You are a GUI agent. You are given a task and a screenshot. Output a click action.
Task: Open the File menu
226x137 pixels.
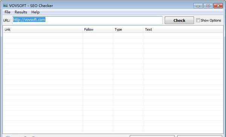click(8, 12)
